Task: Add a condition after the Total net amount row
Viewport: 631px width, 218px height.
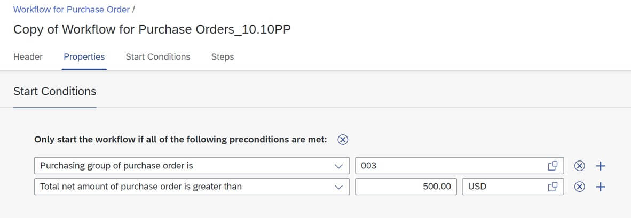Action: [600, 187]
